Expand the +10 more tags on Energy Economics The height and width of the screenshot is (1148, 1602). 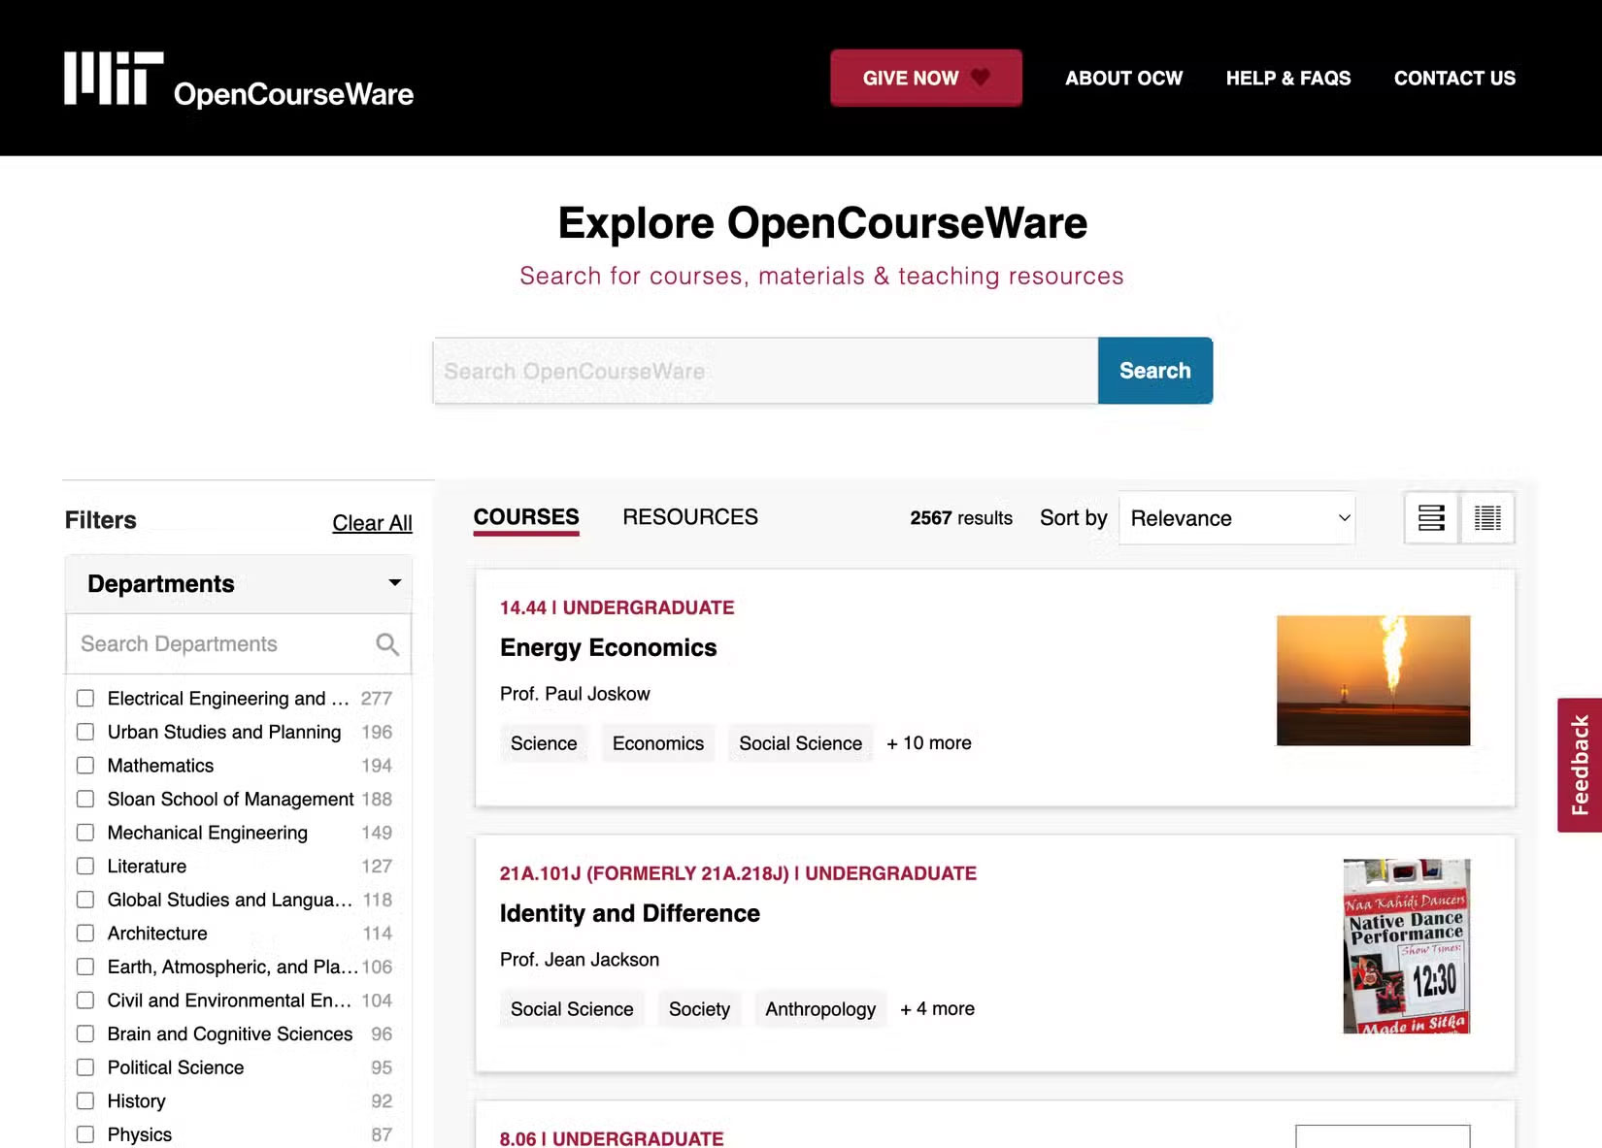(928, 742)
